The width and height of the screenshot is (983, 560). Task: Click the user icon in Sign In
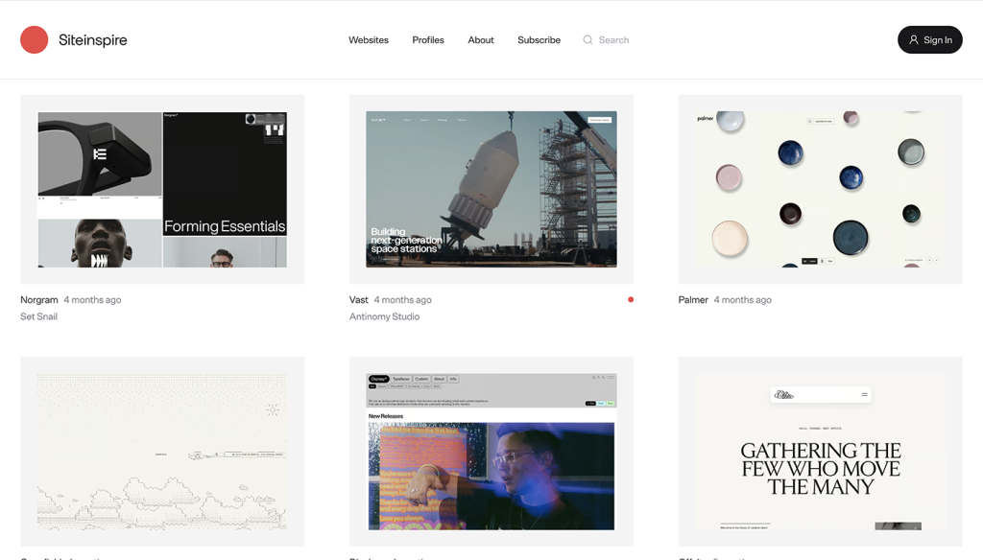coord(914,40)
